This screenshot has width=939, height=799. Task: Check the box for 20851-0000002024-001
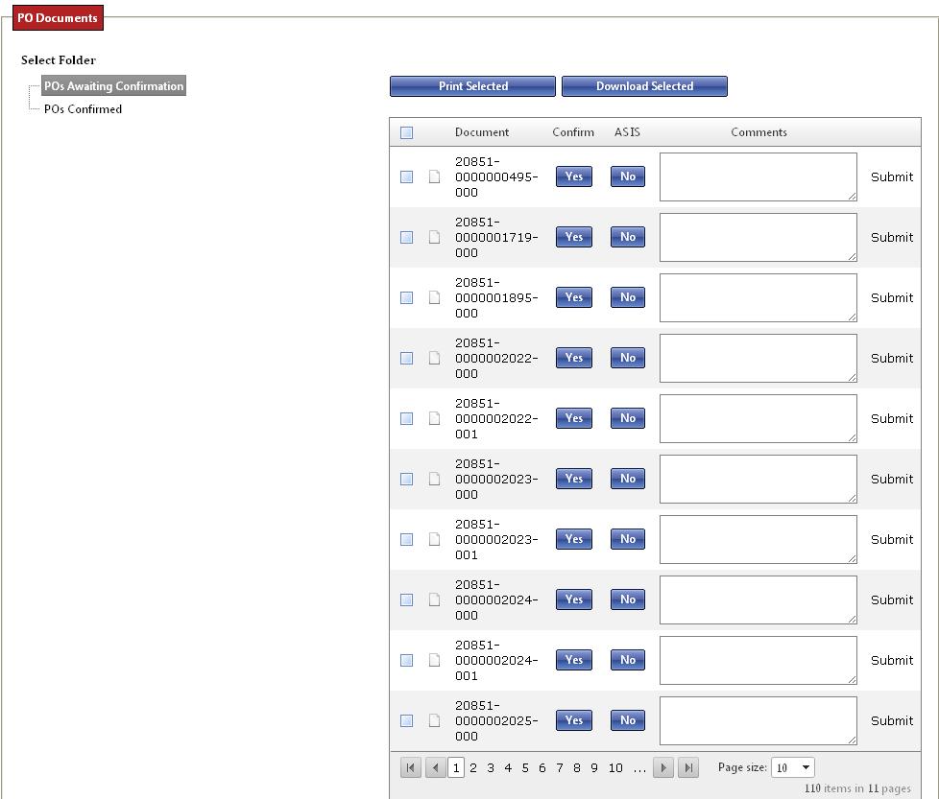[407, 660]
